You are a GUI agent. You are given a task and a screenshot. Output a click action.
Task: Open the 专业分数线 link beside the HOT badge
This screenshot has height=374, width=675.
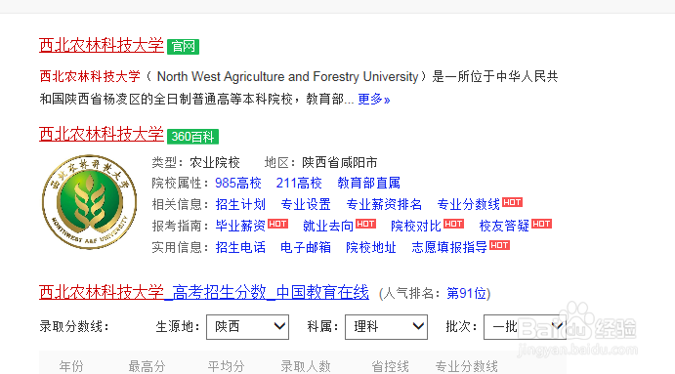[x=468, y=204]
